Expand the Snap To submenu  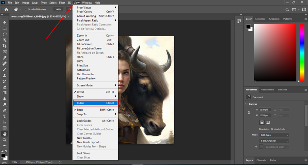pyautogui.click(x=95, y=114)
